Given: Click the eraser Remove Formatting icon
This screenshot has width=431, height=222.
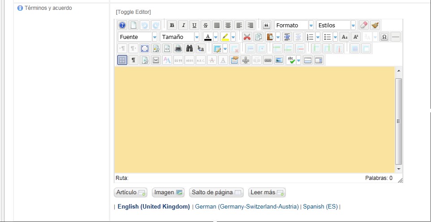Looking at the screenshot, I should 364,26.
